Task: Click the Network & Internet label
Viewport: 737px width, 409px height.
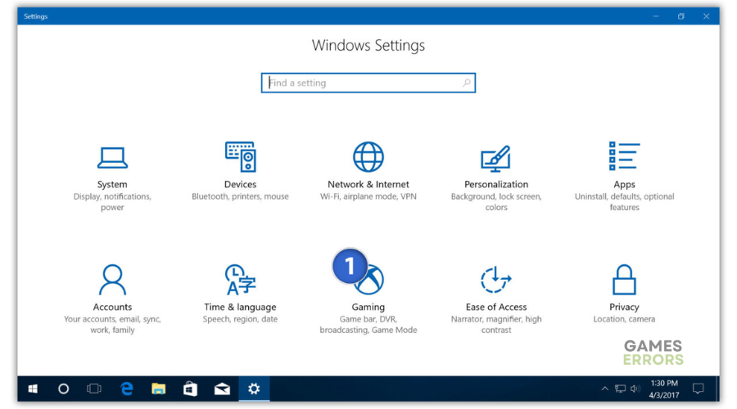Action: (x=368, y=185)
